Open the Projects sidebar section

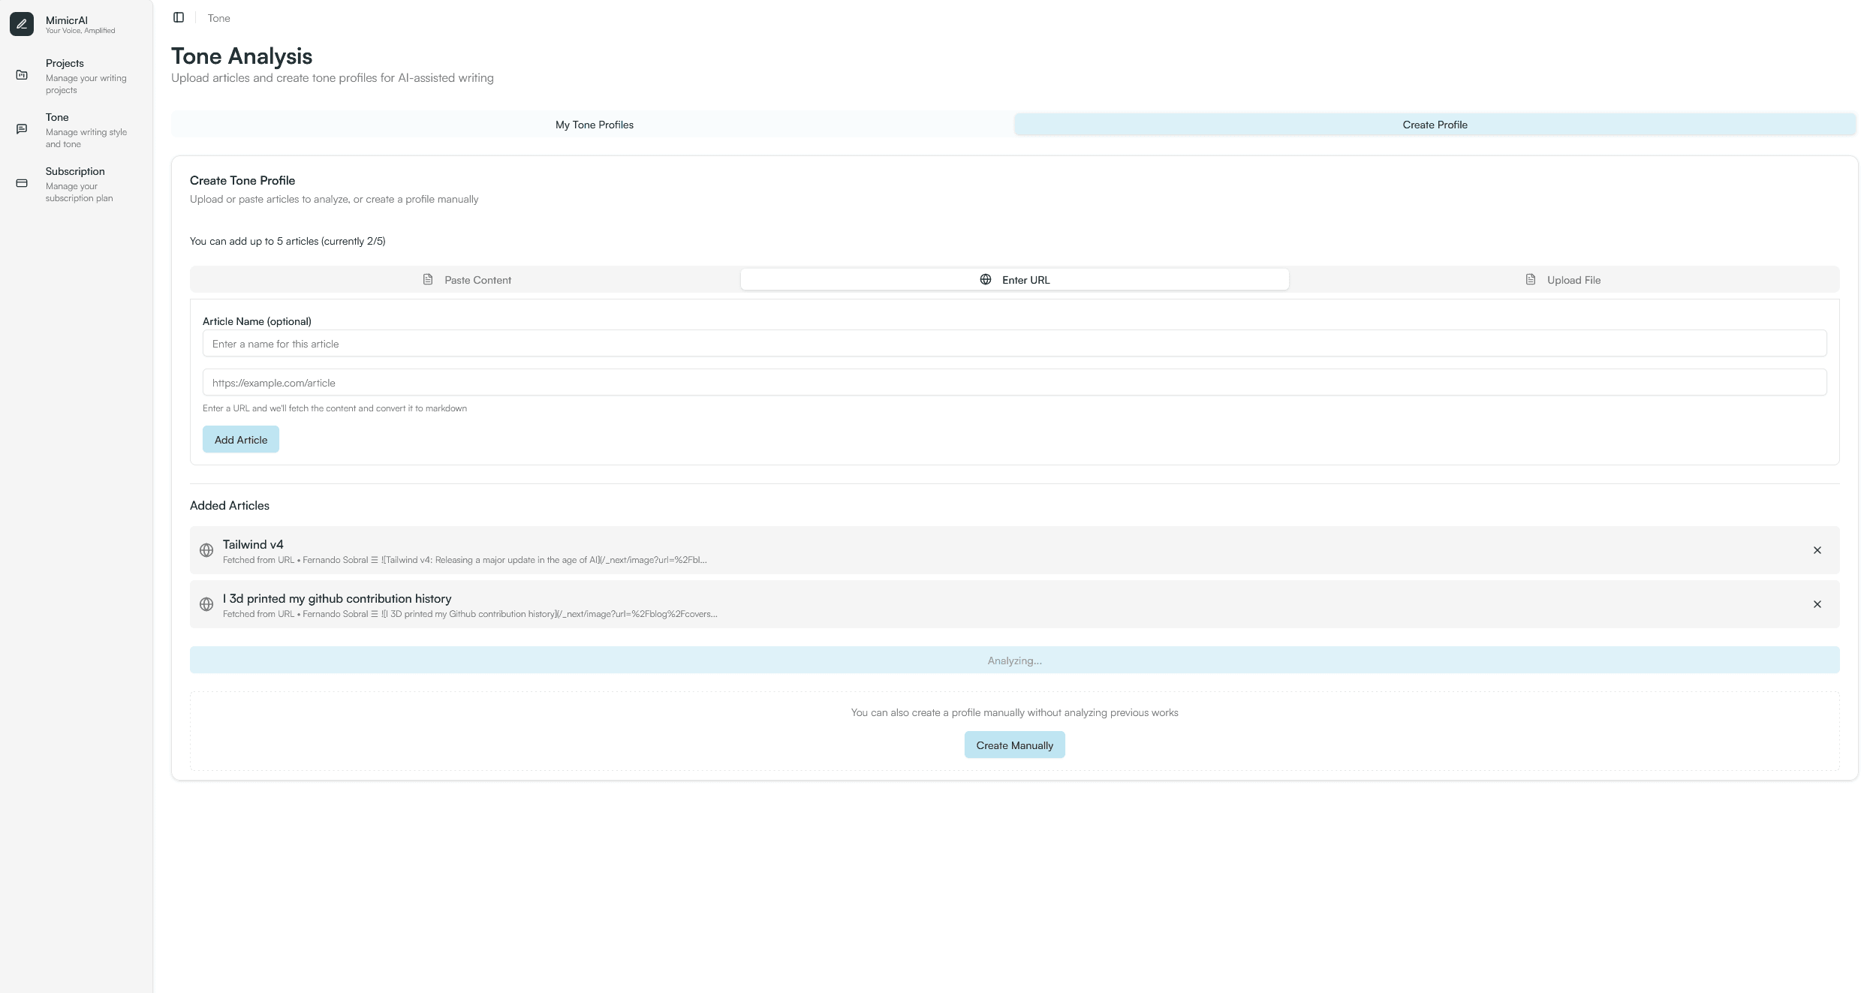click(x=76, y=76)
